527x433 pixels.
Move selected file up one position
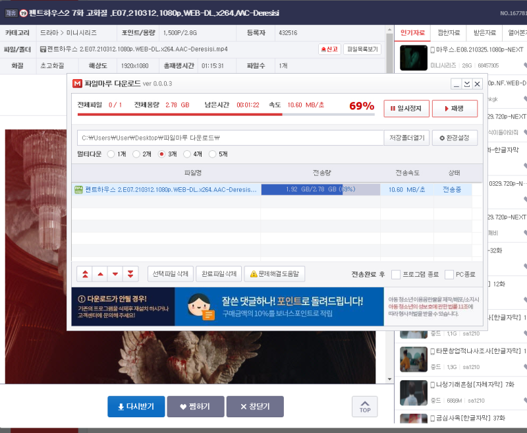point(100,274)
